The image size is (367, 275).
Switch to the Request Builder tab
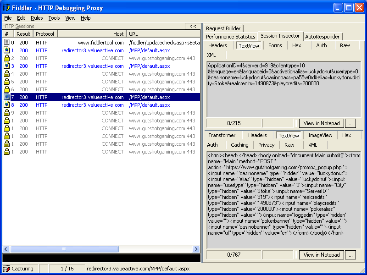223,28
